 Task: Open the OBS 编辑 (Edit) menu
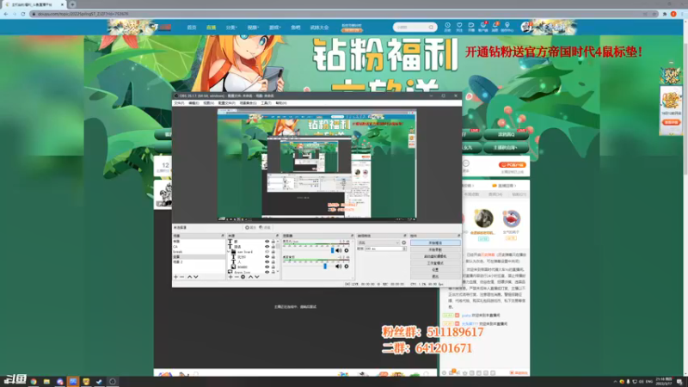point(193,103)
